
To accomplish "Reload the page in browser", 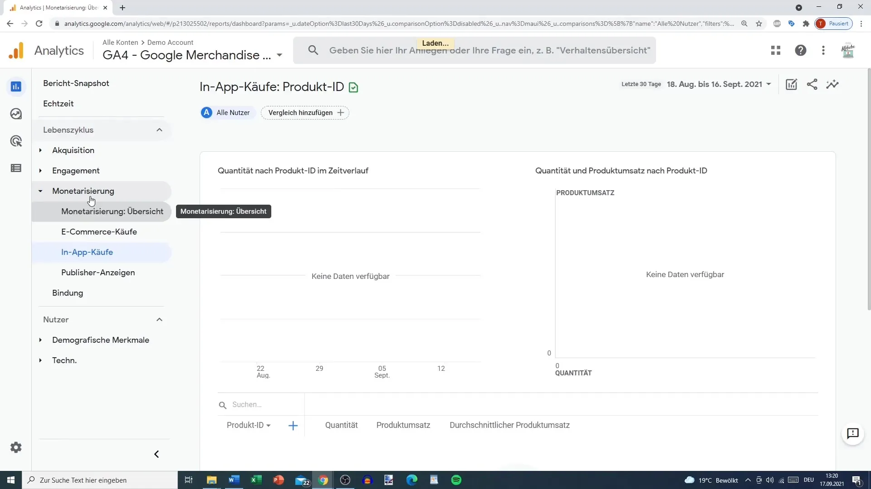I will click(39, 24).
